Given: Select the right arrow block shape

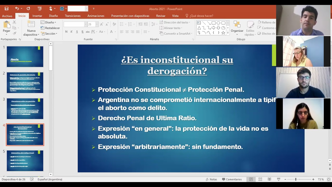Looking at the screenshot, I should (x=213, y=28).
